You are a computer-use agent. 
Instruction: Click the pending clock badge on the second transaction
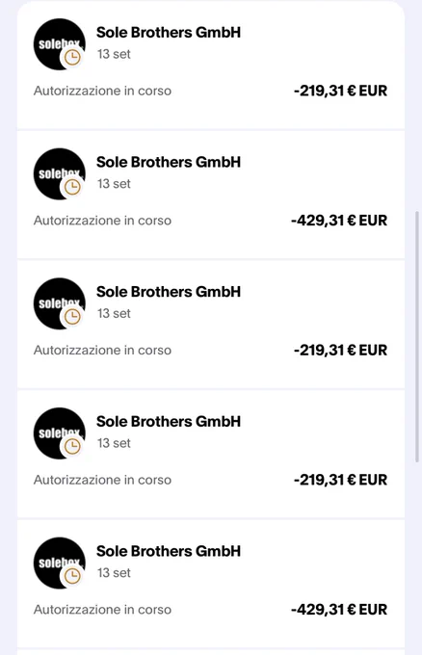pos(72,187)
